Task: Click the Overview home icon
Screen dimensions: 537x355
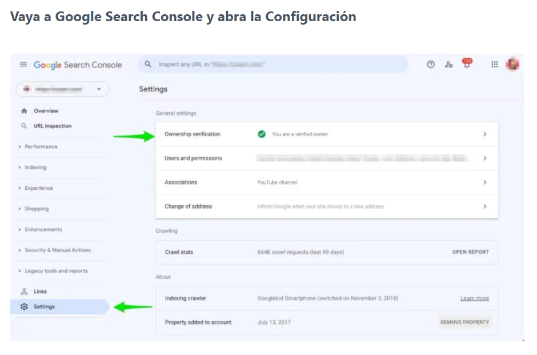Action: [x=24, y=111]
